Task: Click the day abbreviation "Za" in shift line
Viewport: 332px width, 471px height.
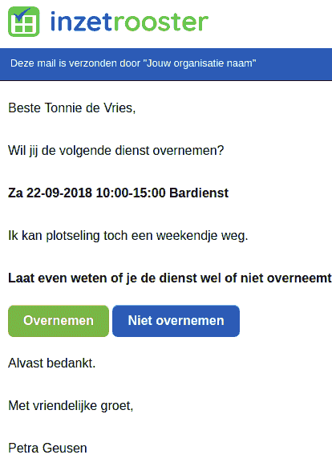Action: click(x=15, y=193)
